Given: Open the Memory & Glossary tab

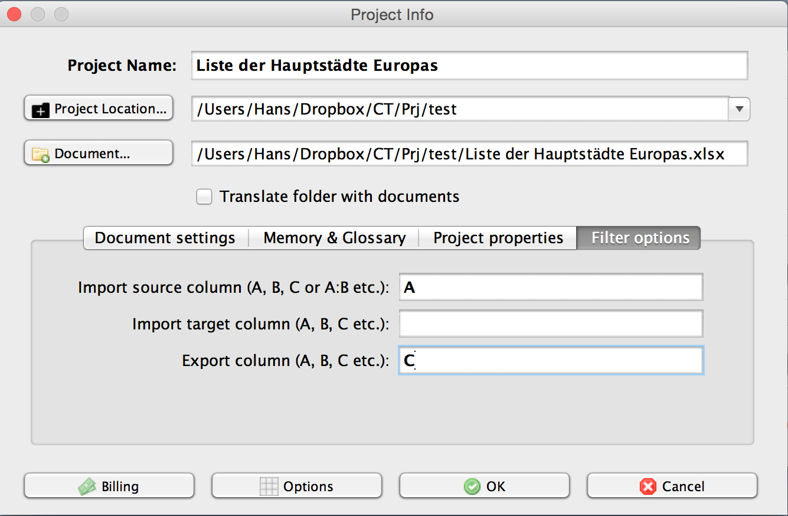Looking at the screenshot, I should coord(334,238).
